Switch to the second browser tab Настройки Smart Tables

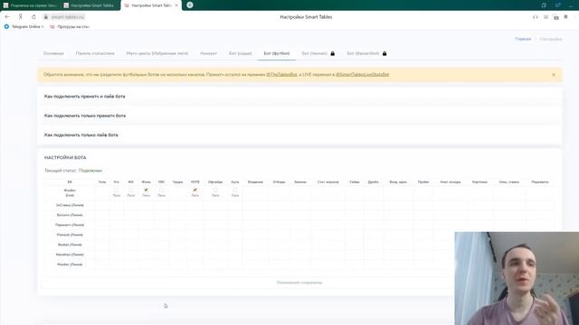click(89, 5)
